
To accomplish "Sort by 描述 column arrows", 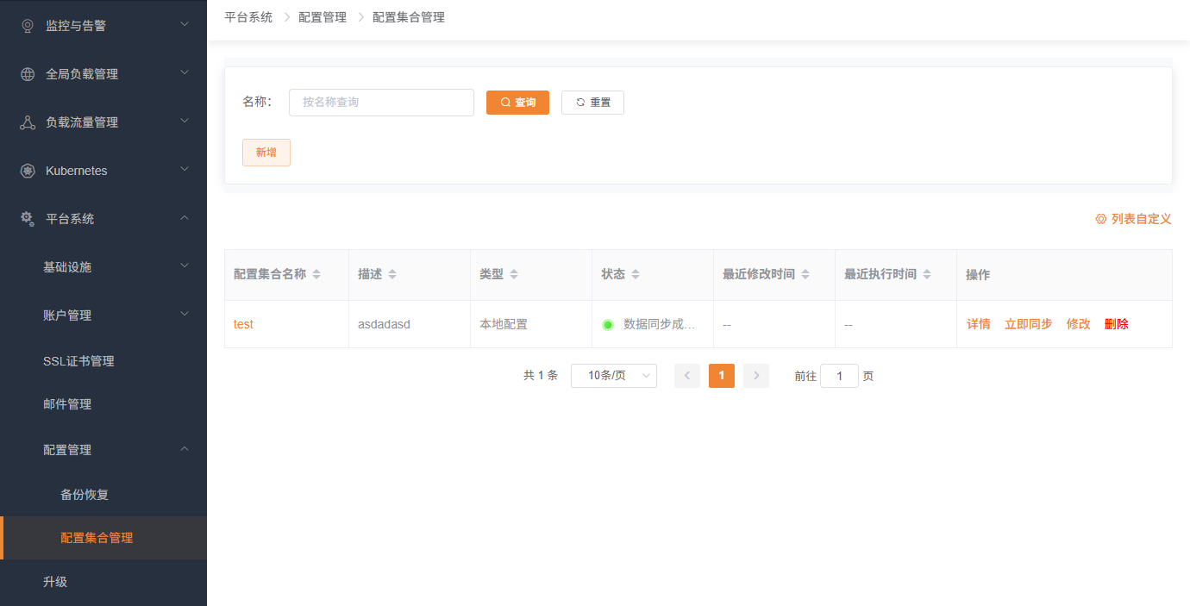I will (x=392, y=274).
